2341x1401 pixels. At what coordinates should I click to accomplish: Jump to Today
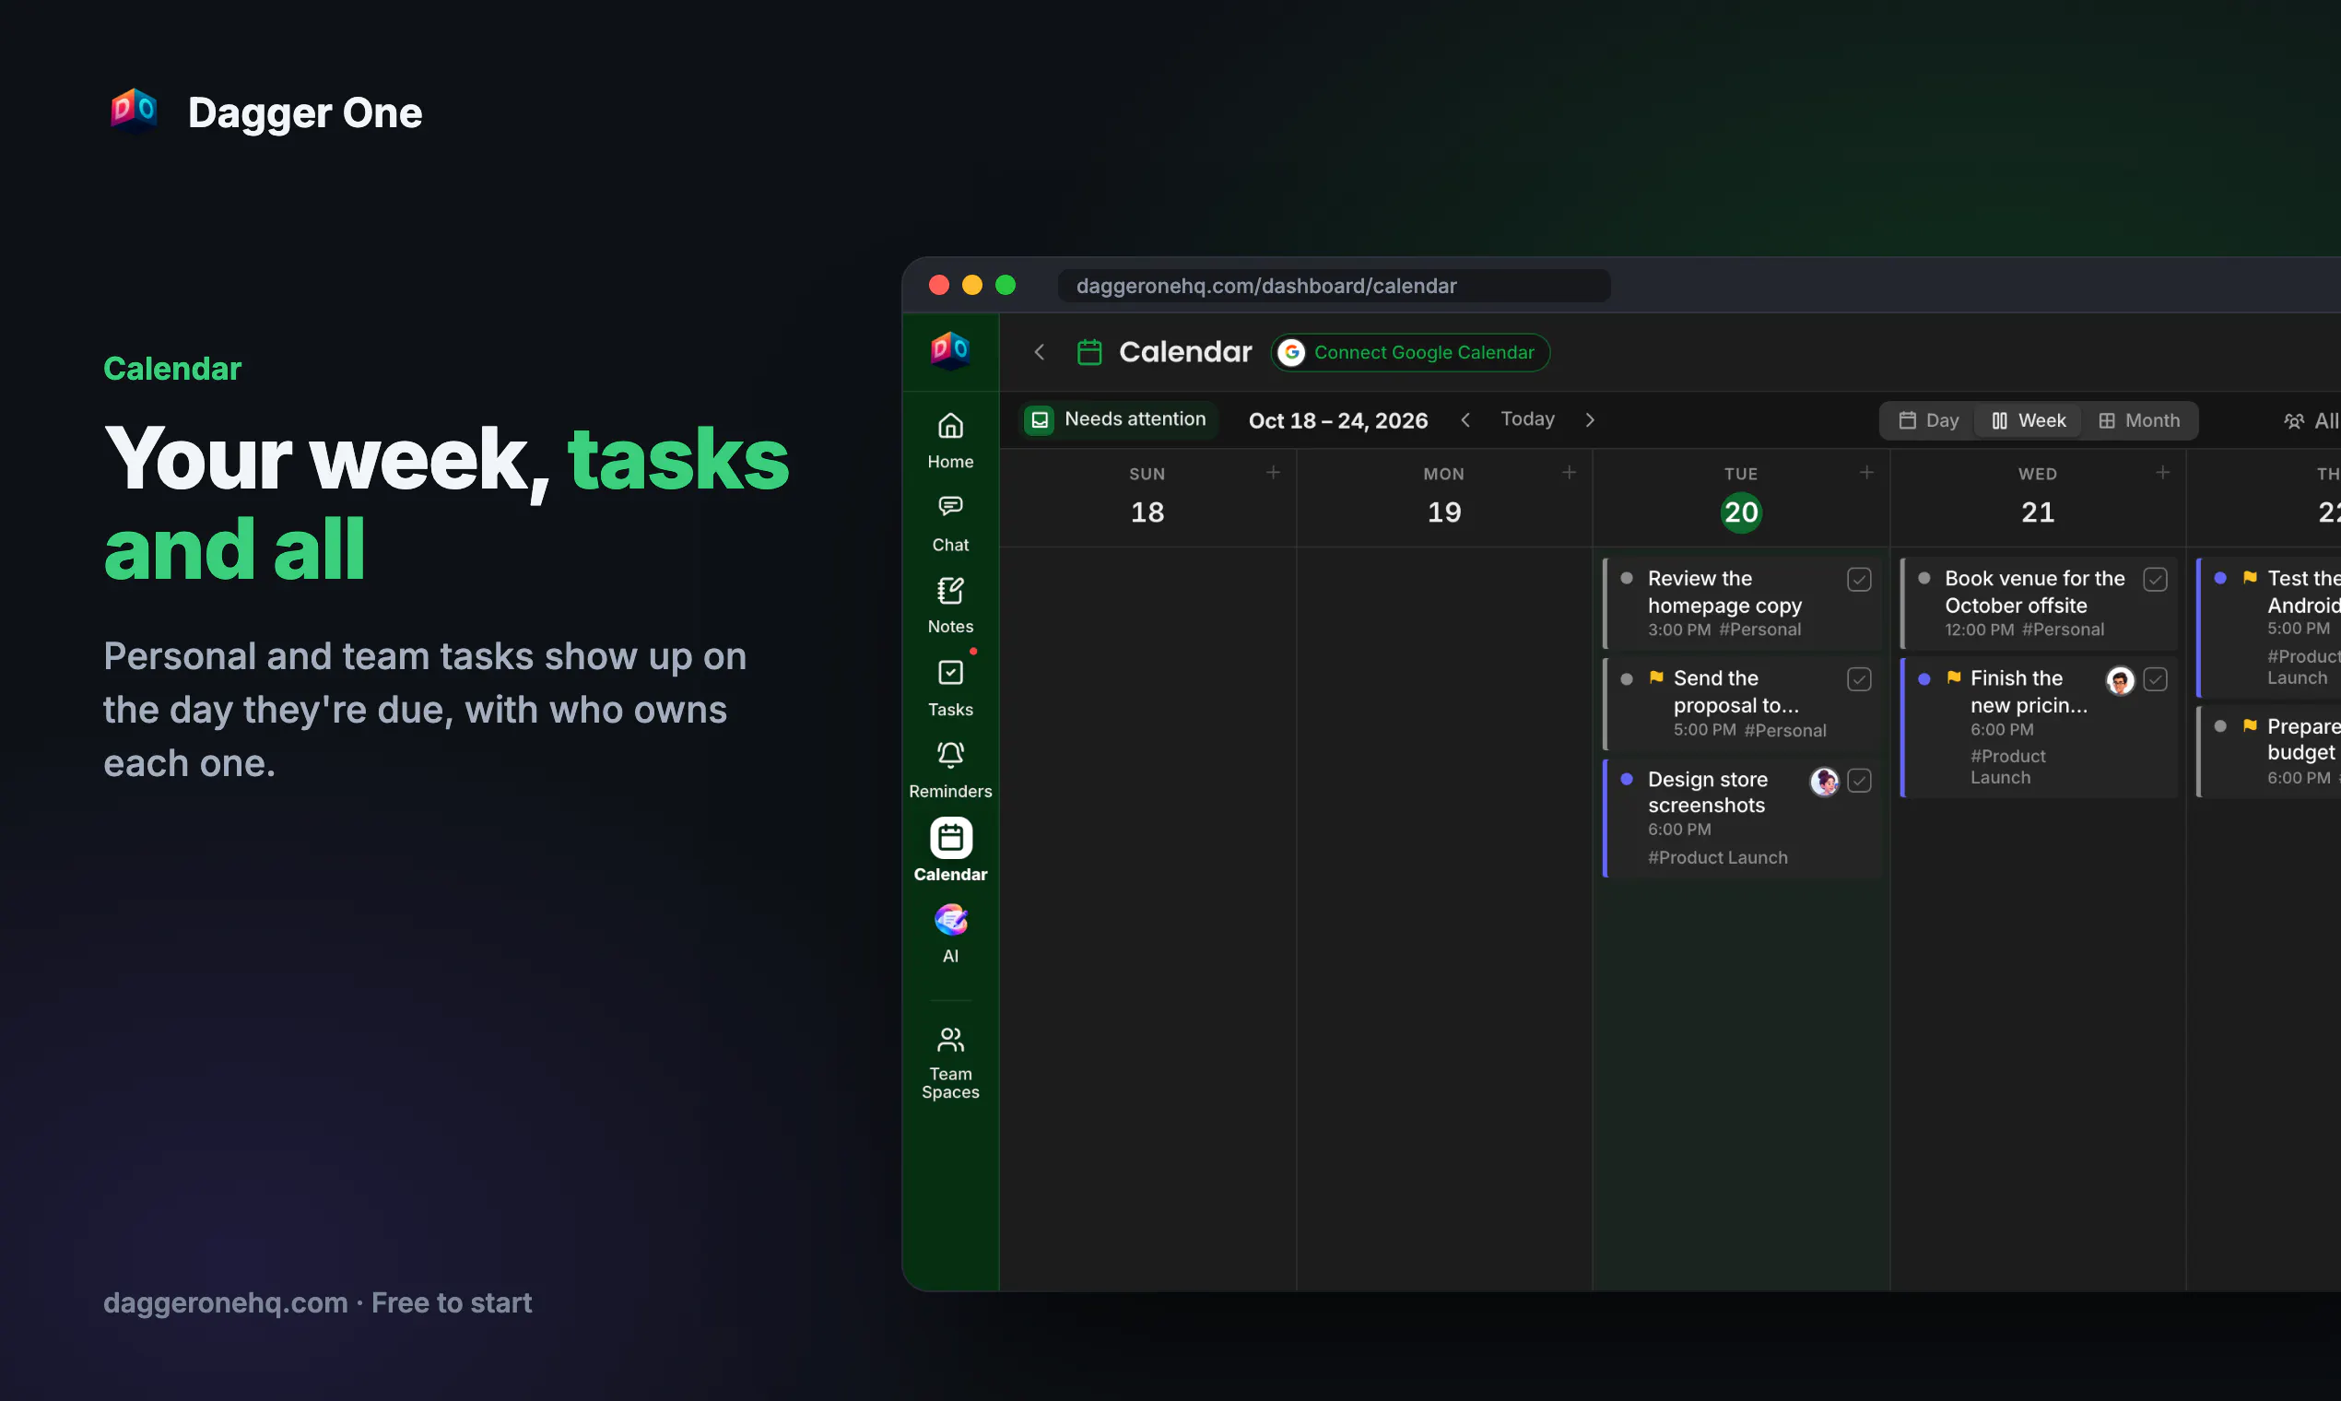click(x=1527, y=419)
